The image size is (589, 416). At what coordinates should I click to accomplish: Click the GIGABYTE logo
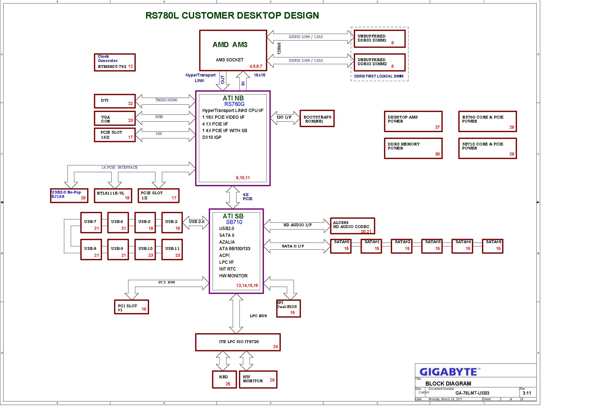pyautogui.click(x=450, y=372)
